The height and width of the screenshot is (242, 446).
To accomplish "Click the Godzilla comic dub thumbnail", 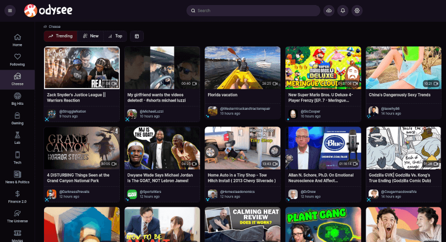I will 403,148.
